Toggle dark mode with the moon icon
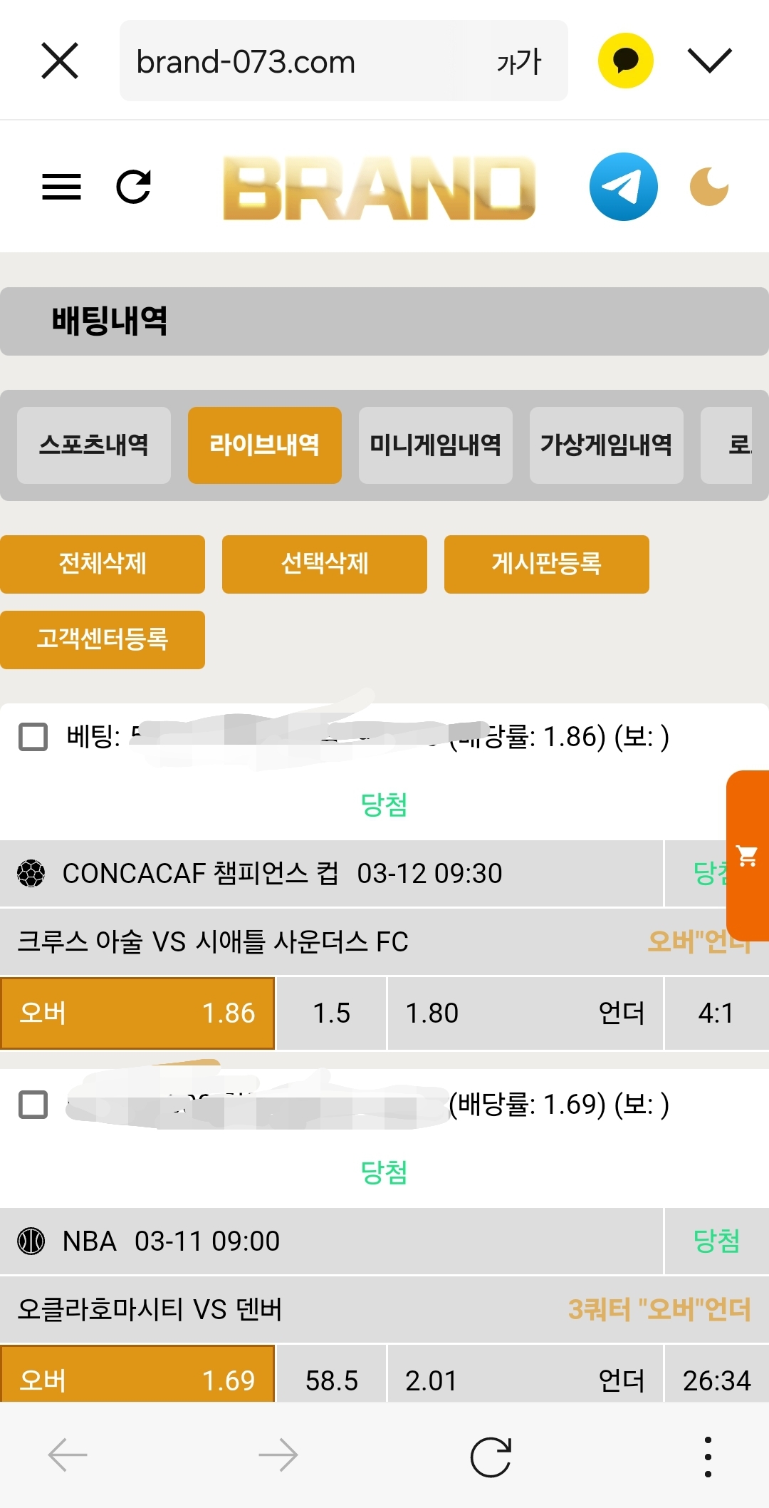Screen dimensions: 769x1508 point(708,187)
